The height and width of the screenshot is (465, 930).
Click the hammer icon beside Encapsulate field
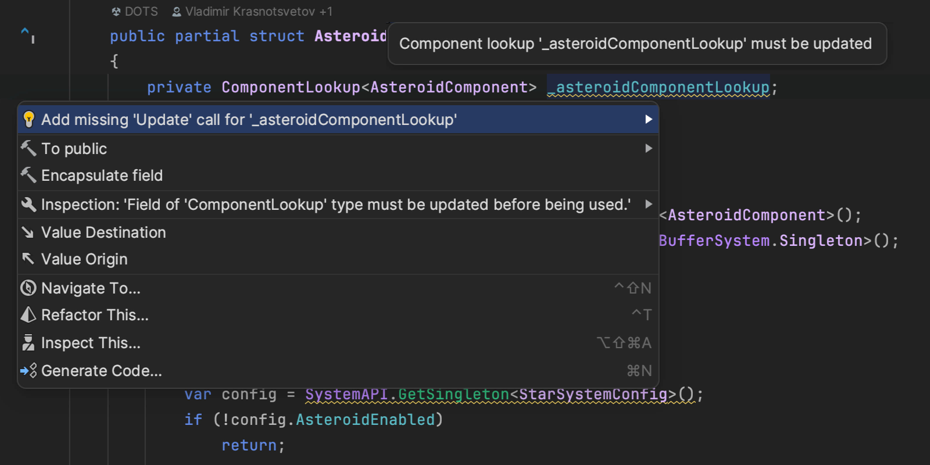[28, 175]
